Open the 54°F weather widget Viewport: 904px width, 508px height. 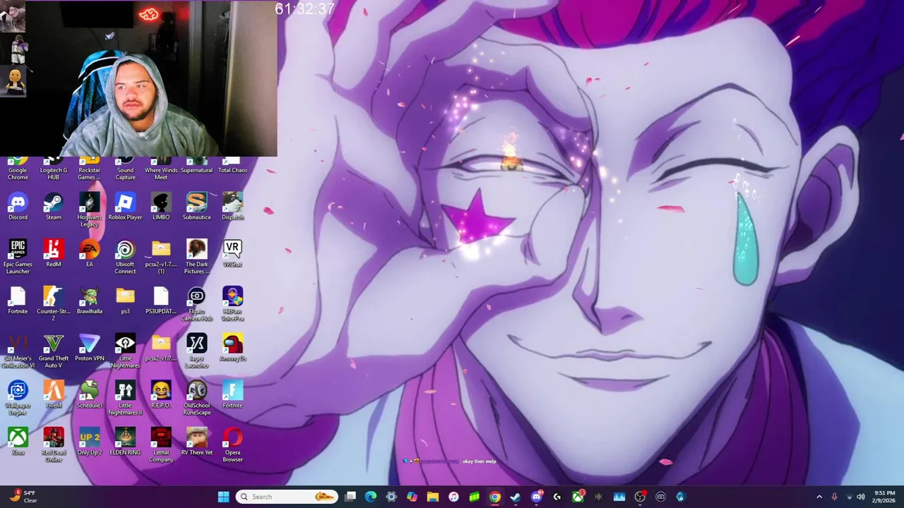click(x=22, y=497)
